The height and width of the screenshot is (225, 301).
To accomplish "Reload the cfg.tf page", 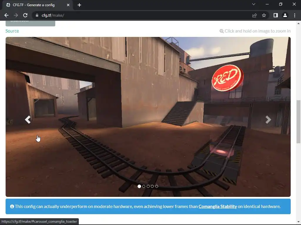I will click(x=25, y=15).
